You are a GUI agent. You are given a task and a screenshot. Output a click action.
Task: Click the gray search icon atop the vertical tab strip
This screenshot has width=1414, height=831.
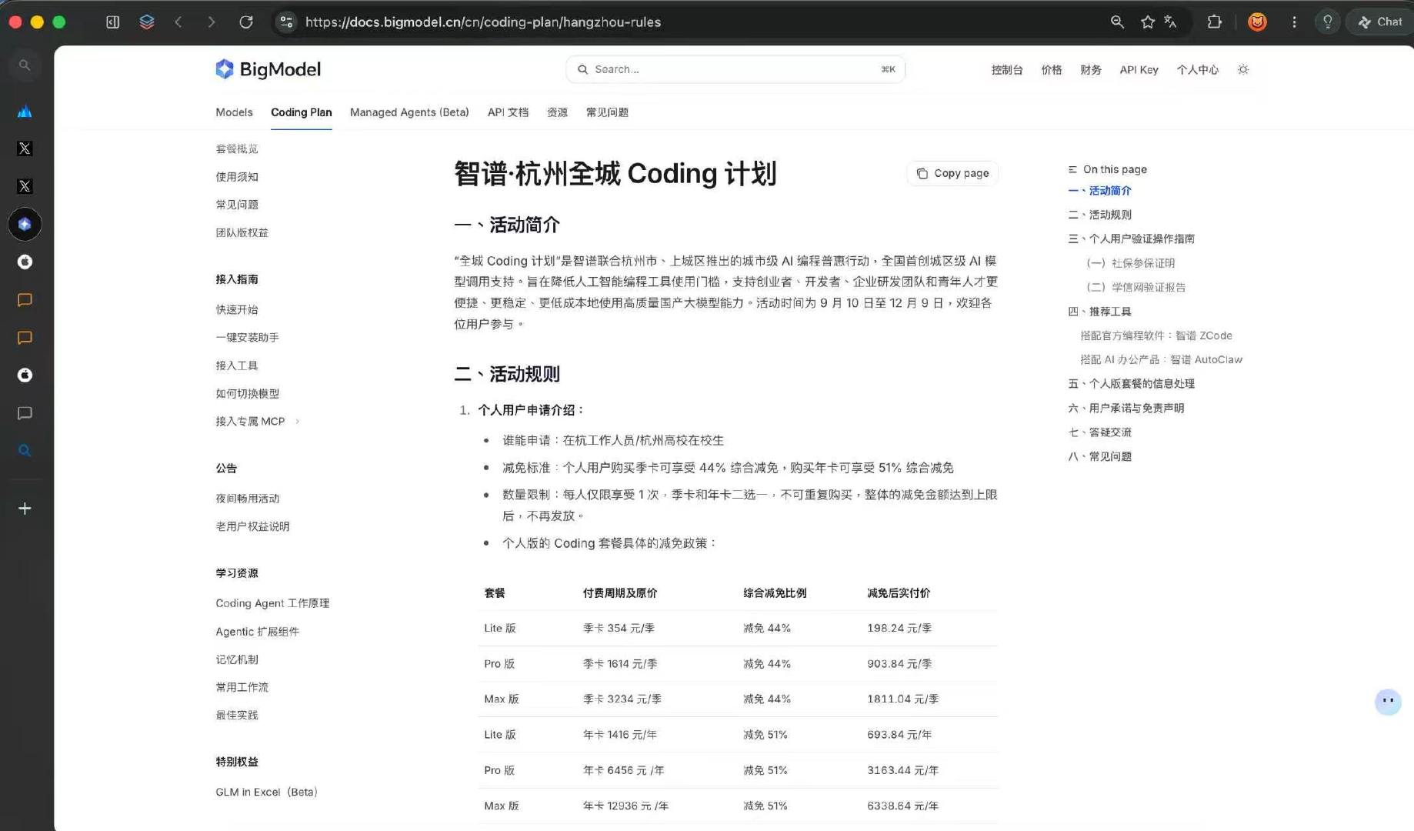[x=25, y=65]
